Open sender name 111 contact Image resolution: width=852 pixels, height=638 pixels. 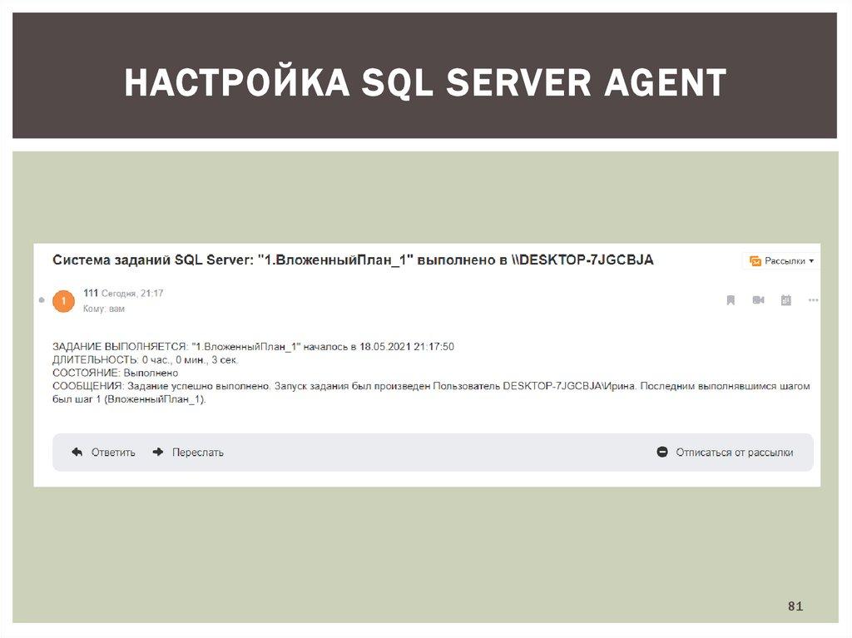pyautogui.click(x=91, y=293)
